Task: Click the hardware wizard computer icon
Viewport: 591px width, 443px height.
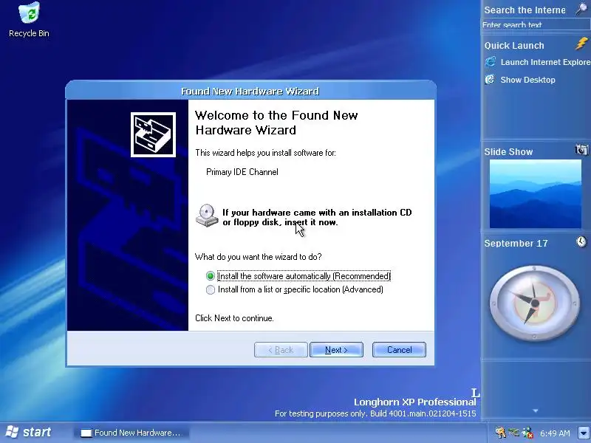Action: [x=153, y=134]
